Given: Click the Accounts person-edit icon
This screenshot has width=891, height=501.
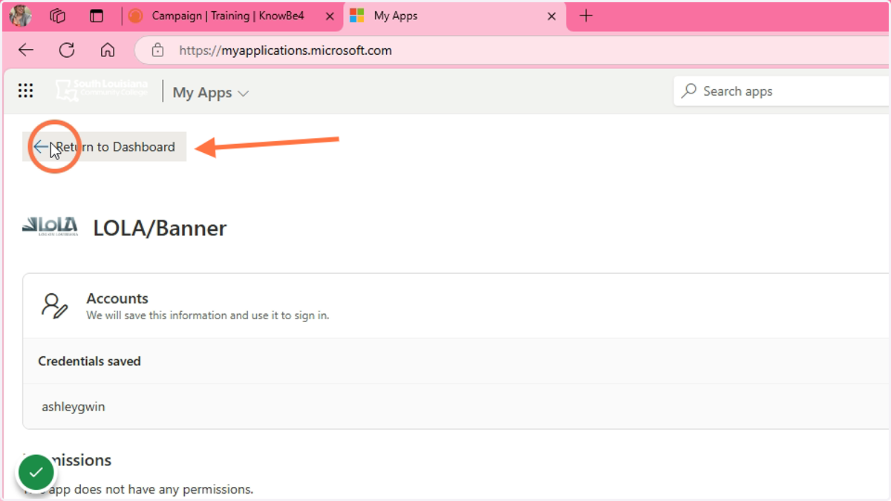Looking at the screenshot, I should pyautogui.click(x=55, y=306).
